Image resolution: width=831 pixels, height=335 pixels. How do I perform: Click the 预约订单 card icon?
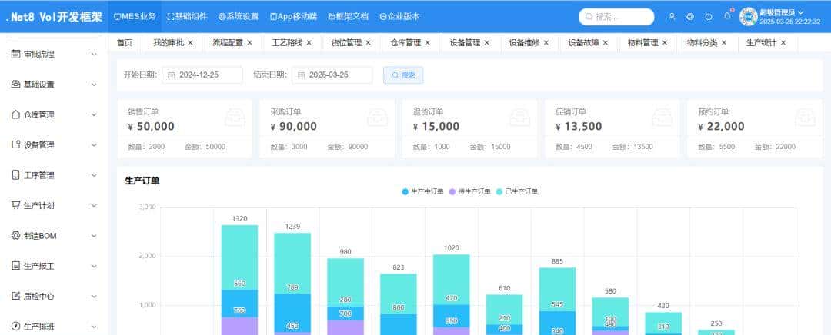click(x=805, y=117)
